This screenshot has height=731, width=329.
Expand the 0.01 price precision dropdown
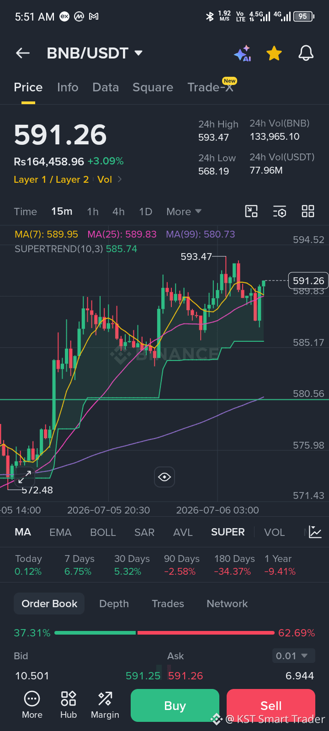(293, 656)
